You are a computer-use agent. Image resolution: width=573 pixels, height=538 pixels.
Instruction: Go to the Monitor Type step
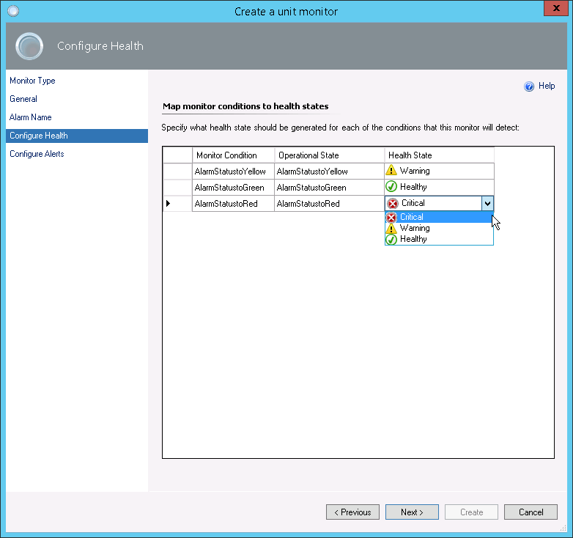tap(32, 81)
